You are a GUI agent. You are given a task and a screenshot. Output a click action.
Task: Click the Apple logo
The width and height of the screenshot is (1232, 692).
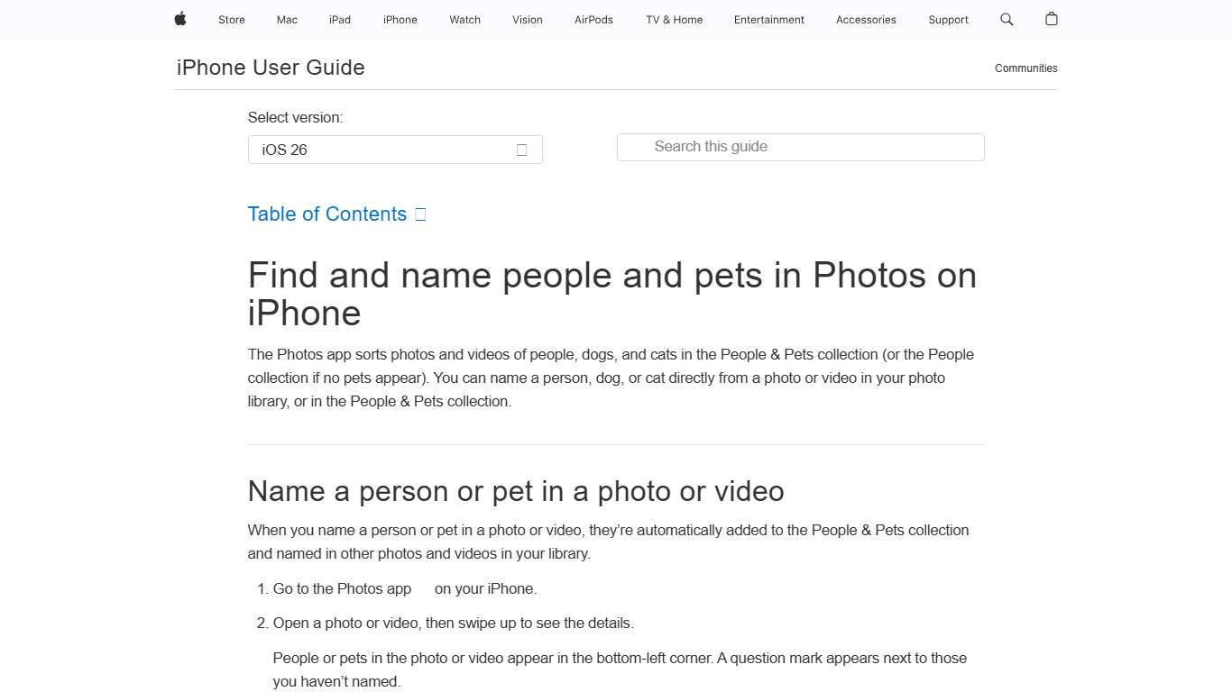coord(179,19)
